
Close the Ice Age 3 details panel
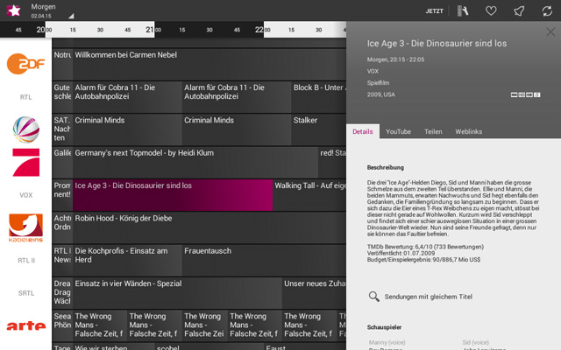(550, 32)
